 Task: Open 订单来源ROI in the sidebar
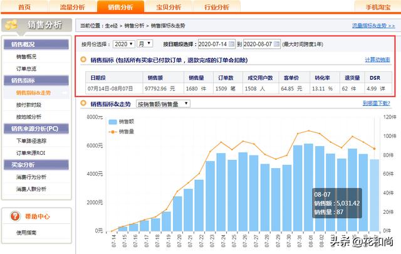tap(33, 151)
